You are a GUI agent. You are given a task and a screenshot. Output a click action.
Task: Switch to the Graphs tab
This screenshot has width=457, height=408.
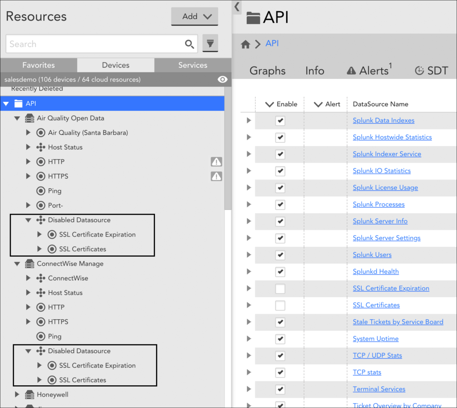point(267,70)
